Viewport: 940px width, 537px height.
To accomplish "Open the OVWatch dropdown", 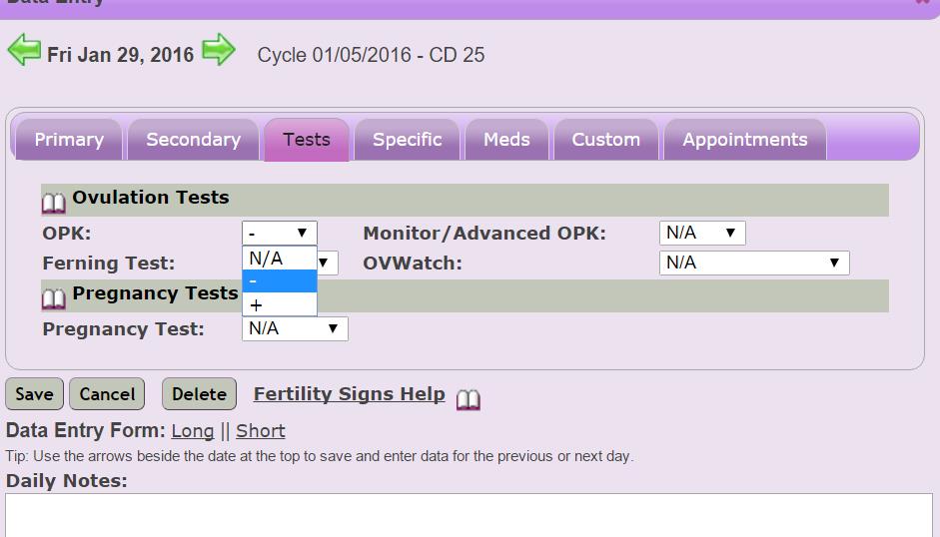I will 754,263.
